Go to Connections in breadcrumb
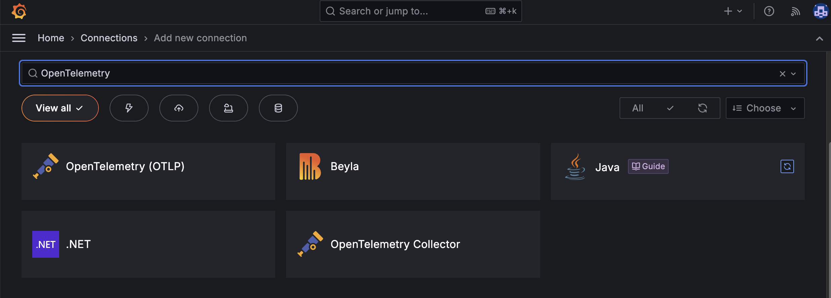 pos(109,38)
